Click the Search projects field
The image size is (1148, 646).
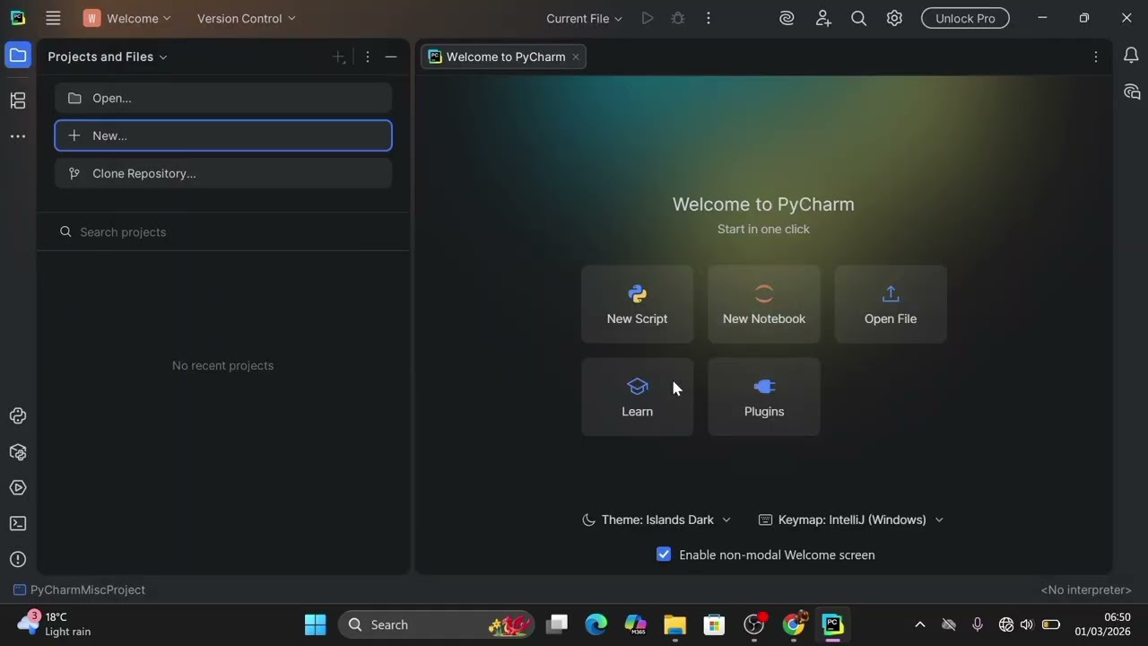coord(223,231)
